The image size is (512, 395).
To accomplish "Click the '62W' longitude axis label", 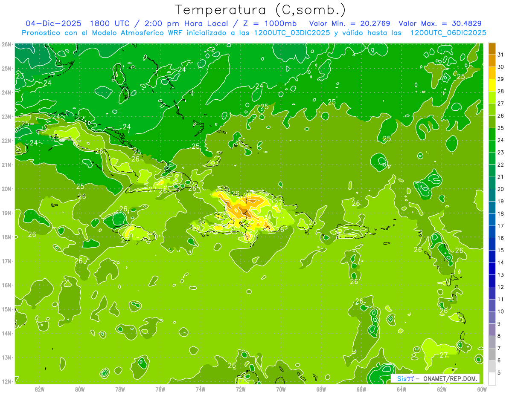I will [x=442, y=389].
